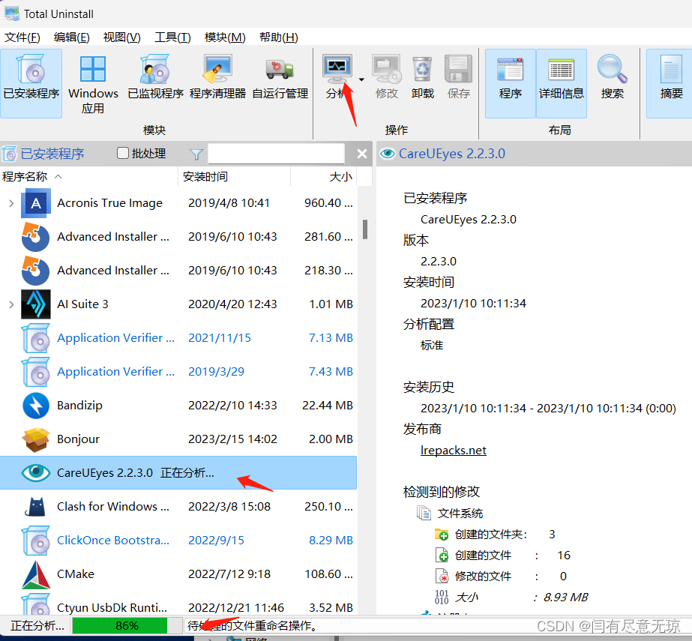The image size is (692, 641).
Task: Focus the program list search field
Action: point(276,154)
